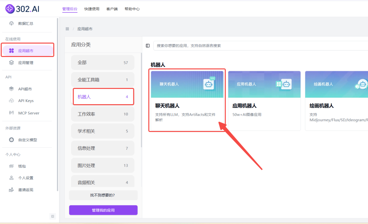Toggle the category panel icon beside search

148,45
